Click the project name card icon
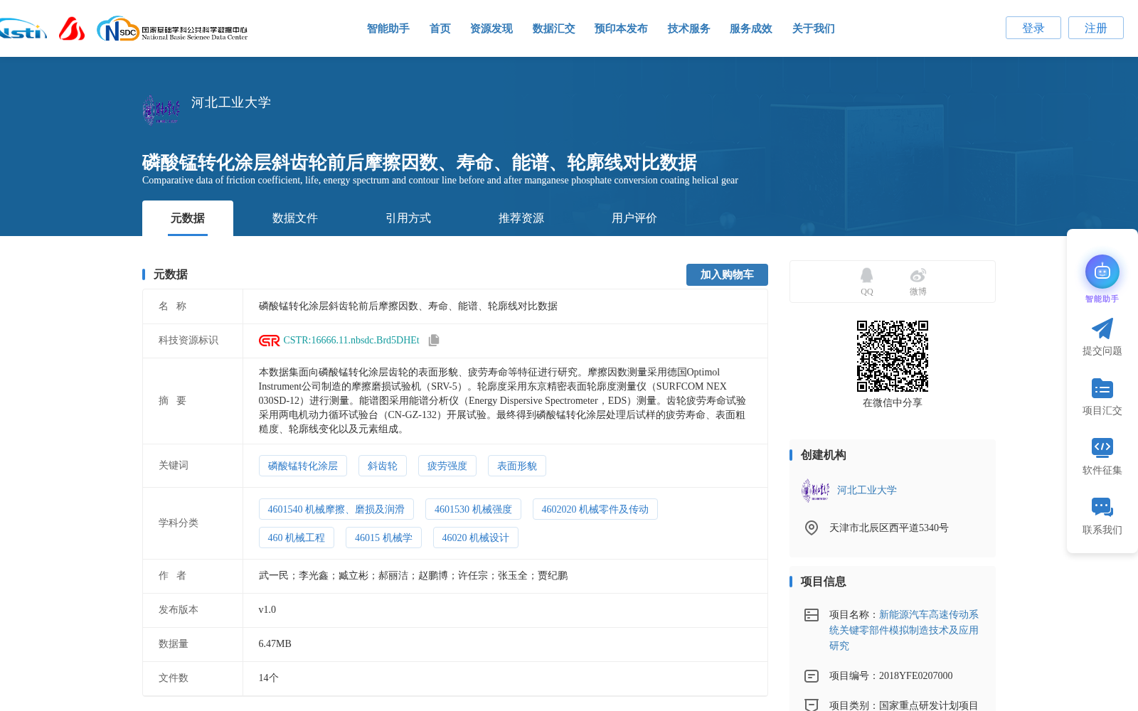Viewport: 1138px width, 711px height. (x=811, y=615)
